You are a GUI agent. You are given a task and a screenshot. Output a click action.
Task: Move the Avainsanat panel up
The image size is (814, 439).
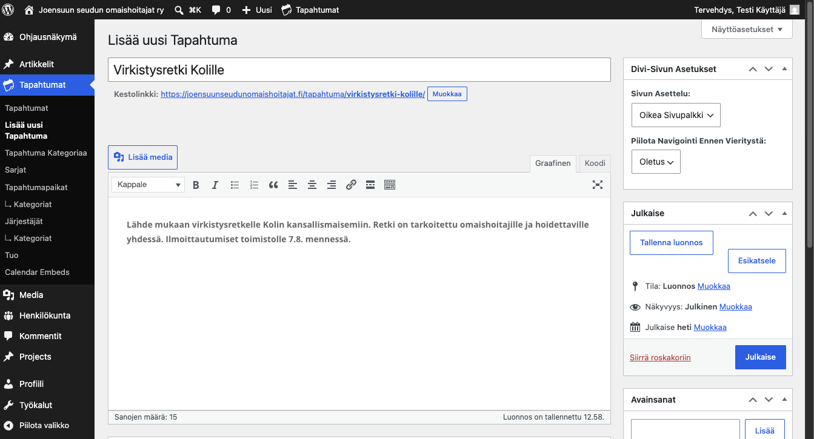[x=753, y=400]
